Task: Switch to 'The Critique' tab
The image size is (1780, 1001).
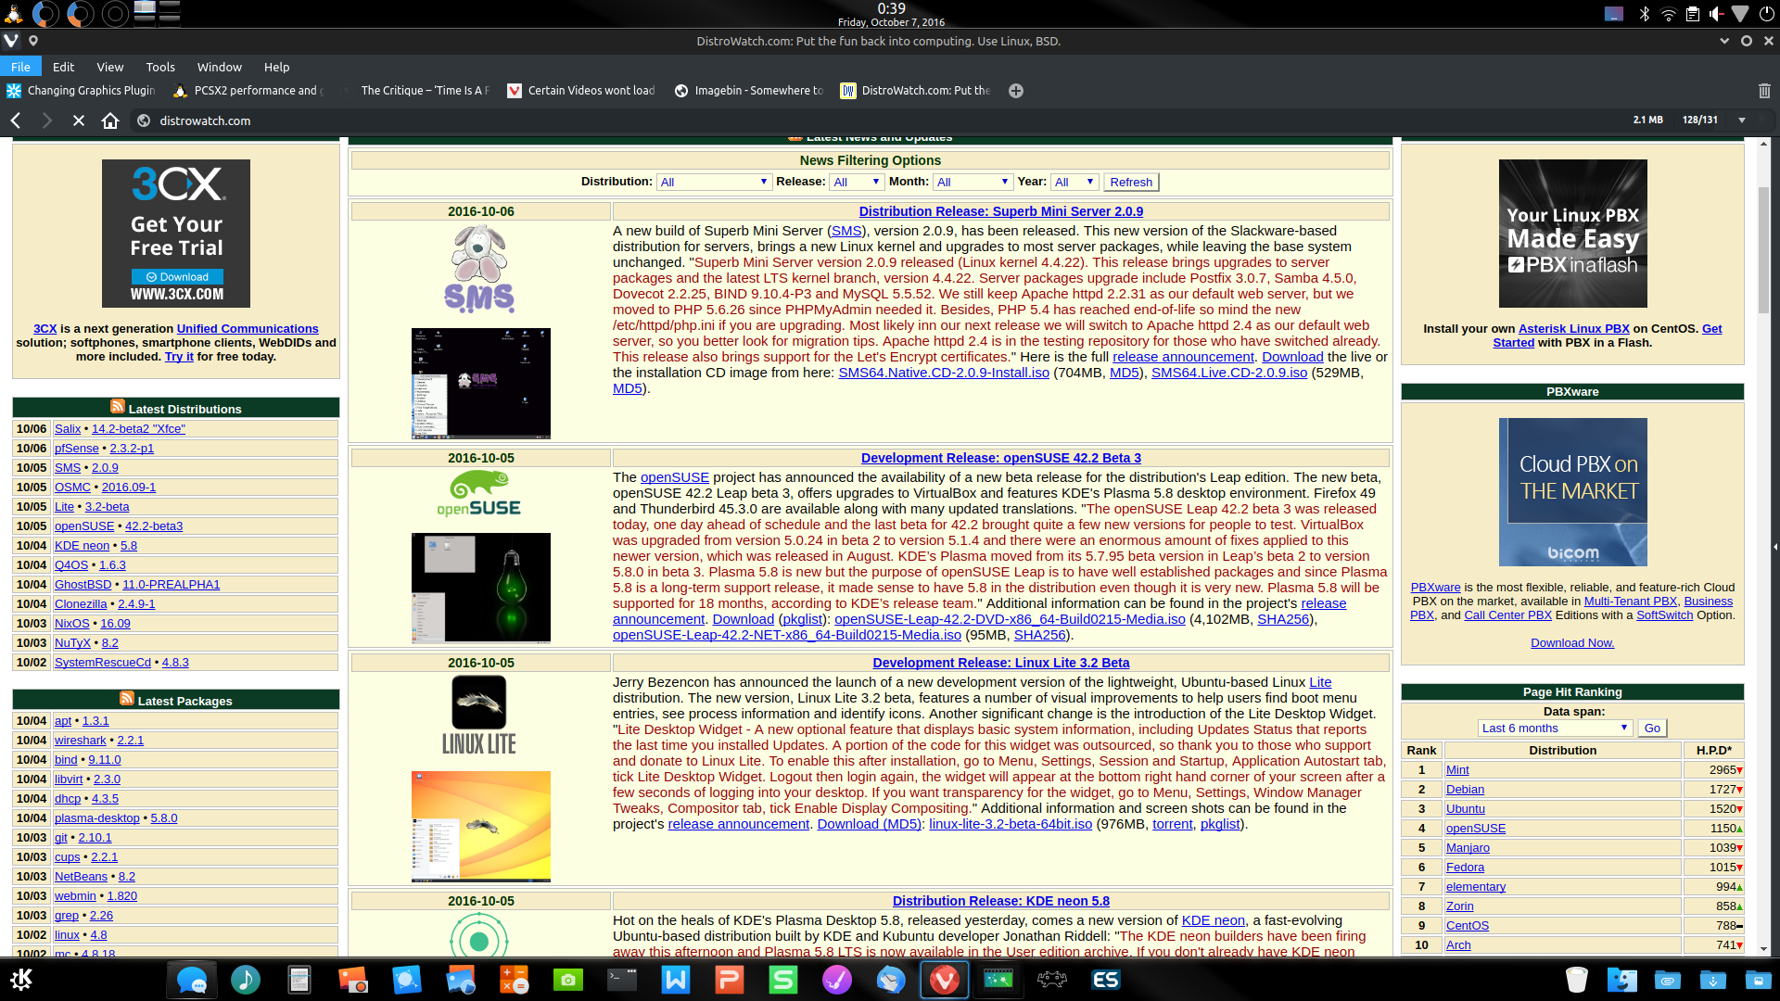Action: (x=415, y=91)
